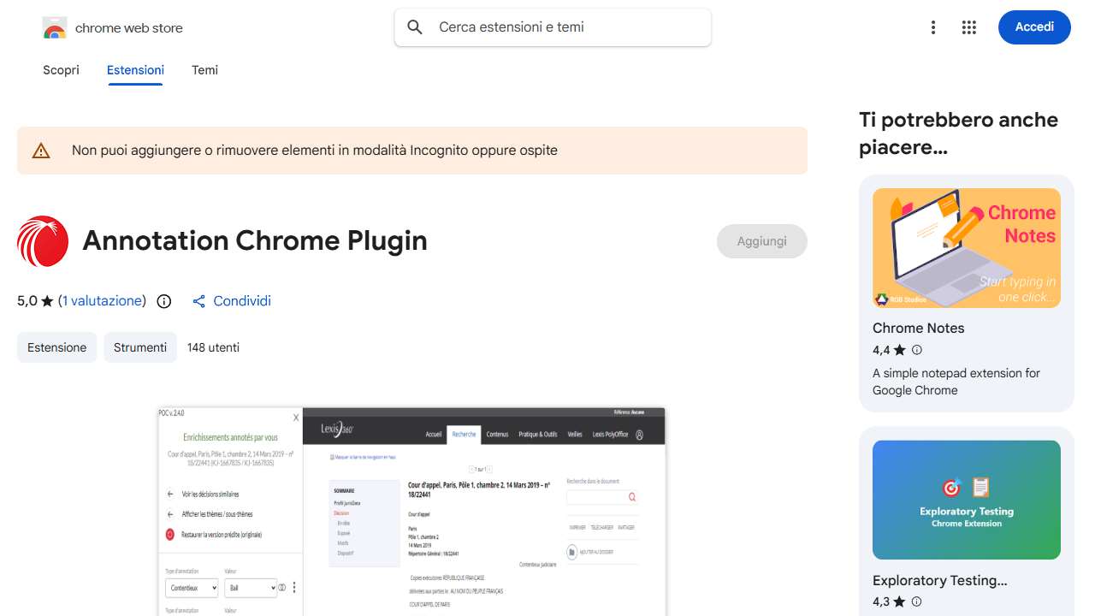Image resolution: width=1095 pixels, height=616 pixels.
Task: Open the Ball valeur dropdown in preview
Action: [251, 588]
